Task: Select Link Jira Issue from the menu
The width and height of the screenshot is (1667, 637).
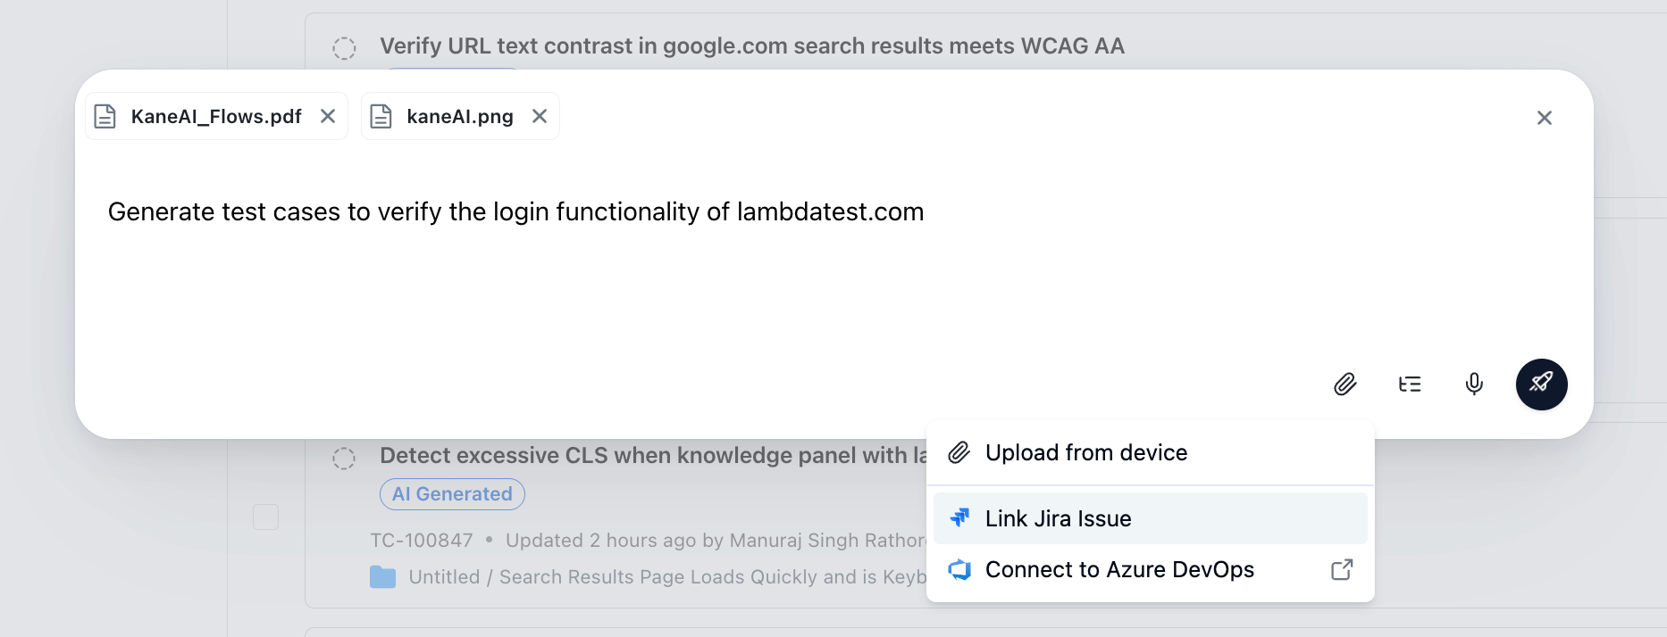Action: pyautogui.click(x=1058, y=517)
